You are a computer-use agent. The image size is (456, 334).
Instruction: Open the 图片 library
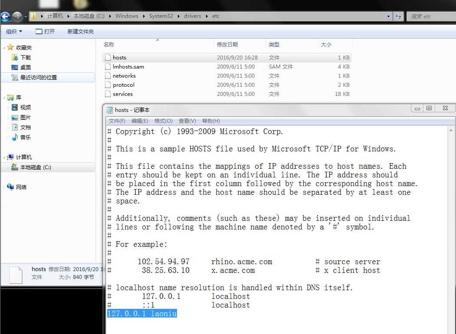point(25,118)
